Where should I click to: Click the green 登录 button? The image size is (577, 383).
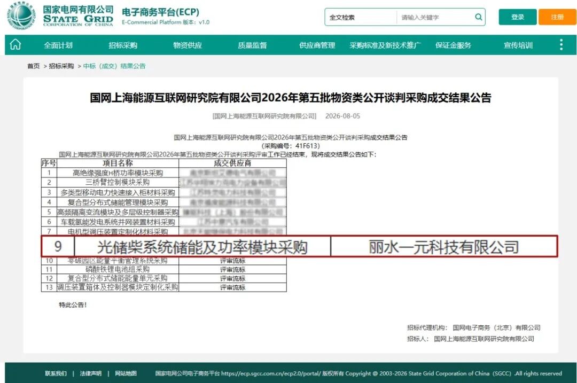coord(517,17)
